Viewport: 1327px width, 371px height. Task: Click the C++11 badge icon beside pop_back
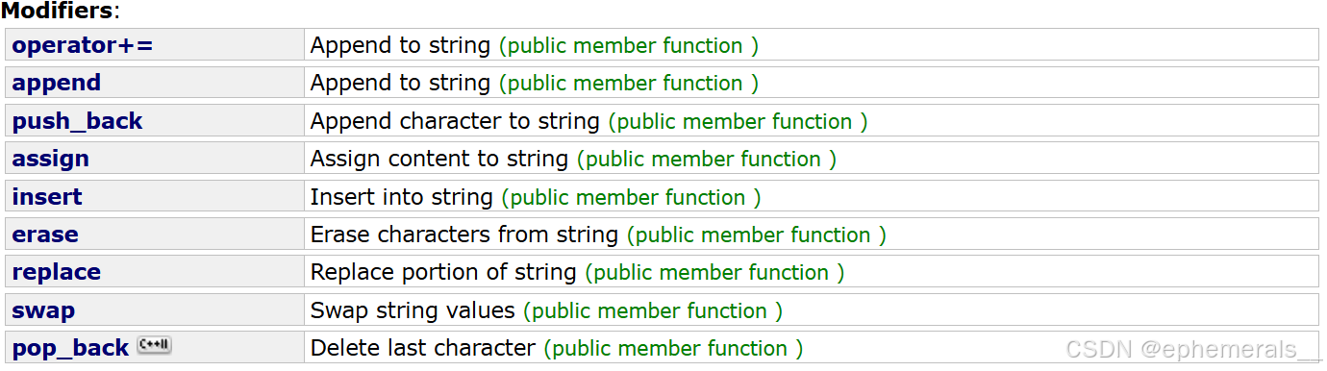[155, 345]
